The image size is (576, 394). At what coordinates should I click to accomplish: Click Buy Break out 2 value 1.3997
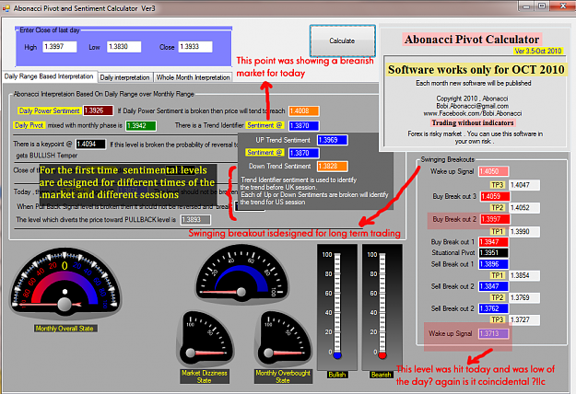tap(494, 219)
